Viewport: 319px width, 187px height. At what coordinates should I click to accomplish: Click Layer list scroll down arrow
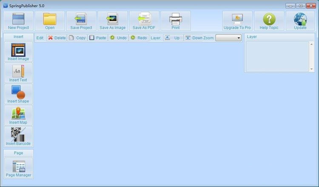(x=311, y=69)
